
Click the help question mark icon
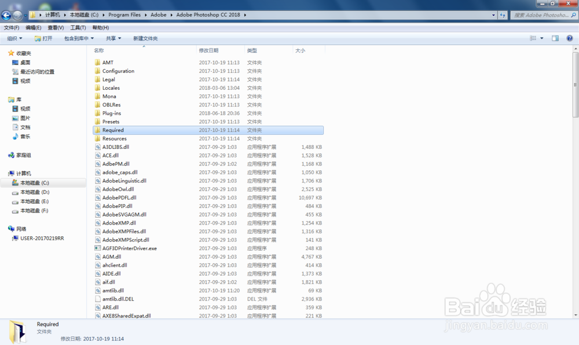coord(570,38)
